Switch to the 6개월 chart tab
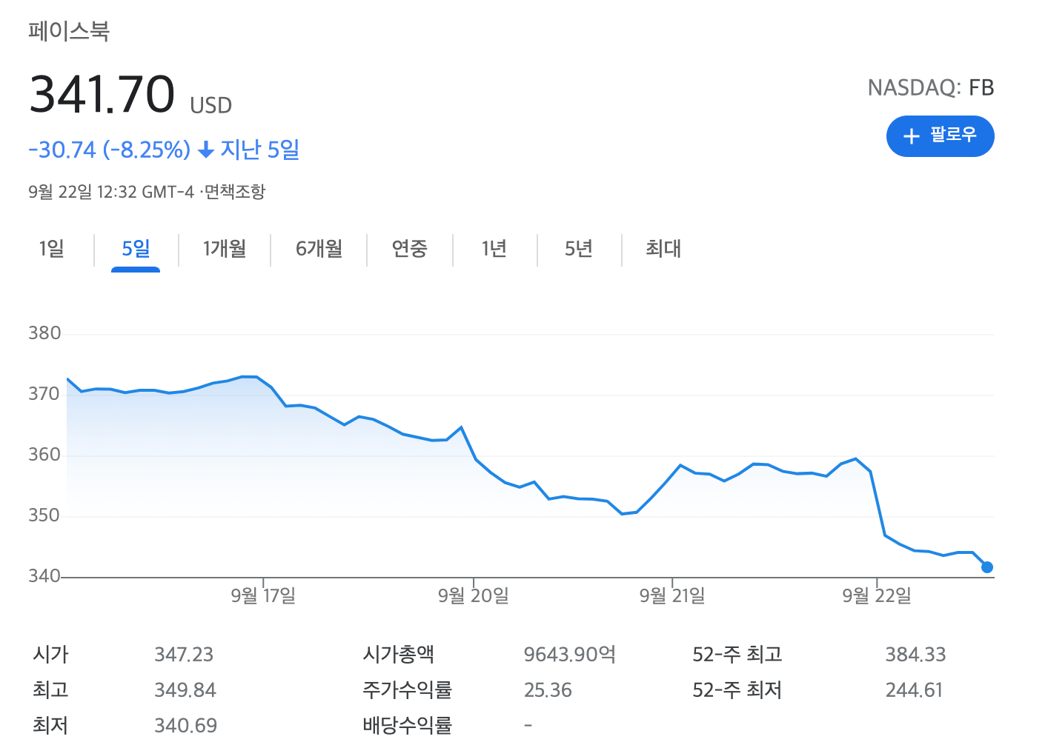The height and width of the screenshot is (745, 1048). [319, 249]
